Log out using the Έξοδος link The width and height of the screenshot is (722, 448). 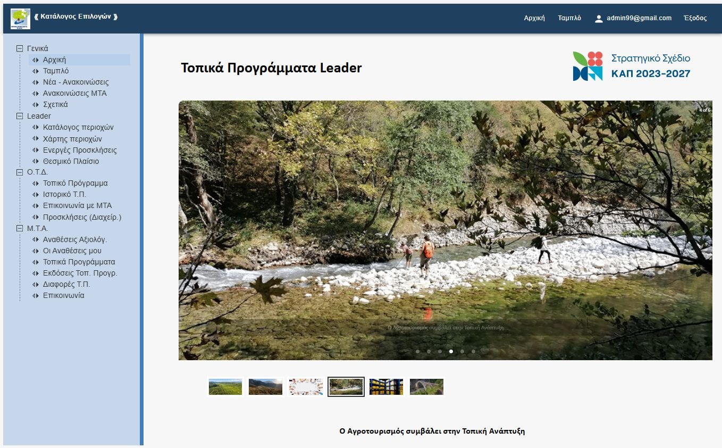tap(695, 18)
